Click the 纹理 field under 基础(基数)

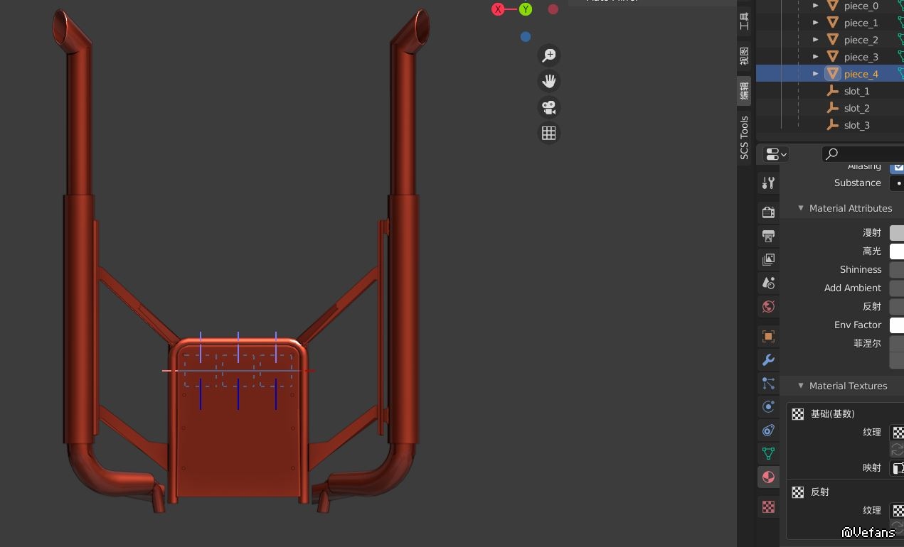coord(898,433)
